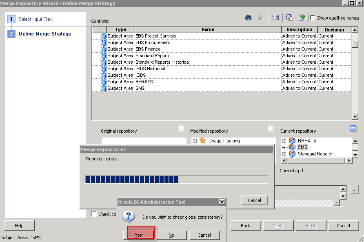
Task: Click the Original repository empty field
Action: 144,141
